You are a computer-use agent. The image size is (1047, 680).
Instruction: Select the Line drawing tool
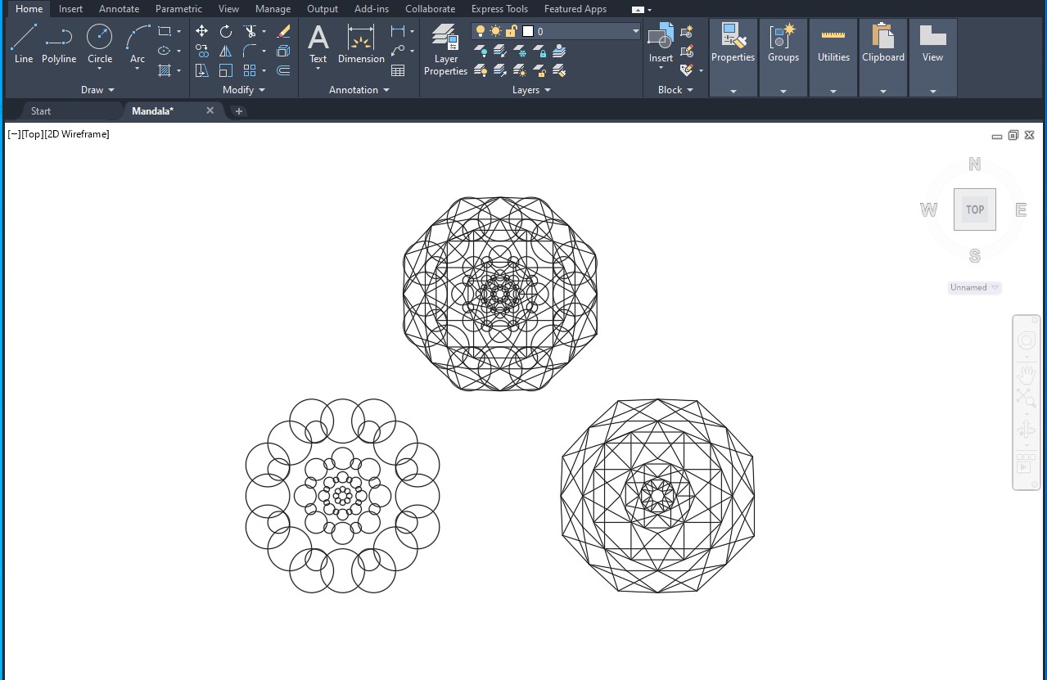24,43
